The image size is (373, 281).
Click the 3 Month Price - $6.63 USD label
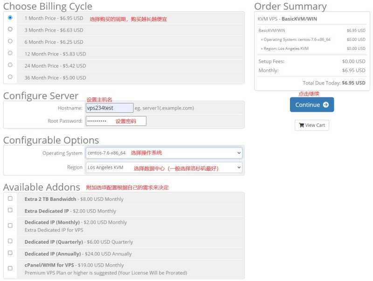(x=54, y=30)
